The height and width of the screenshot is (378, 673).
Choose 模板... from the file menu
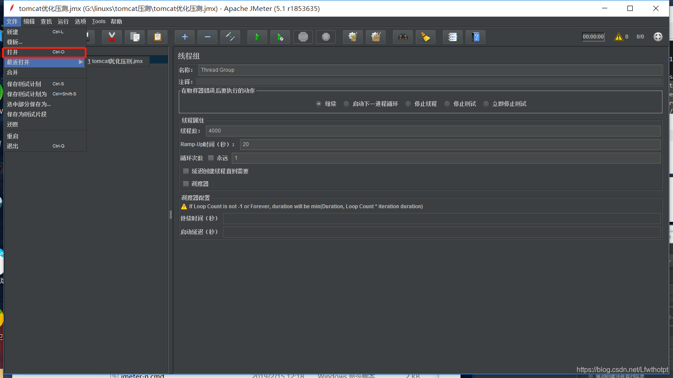[x=45, y=42]
